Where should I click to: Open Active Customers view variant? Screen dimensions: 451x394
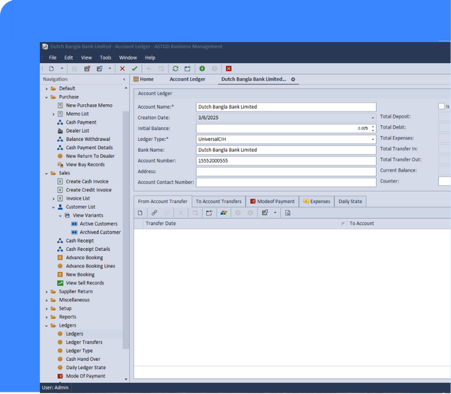point(98,224)
